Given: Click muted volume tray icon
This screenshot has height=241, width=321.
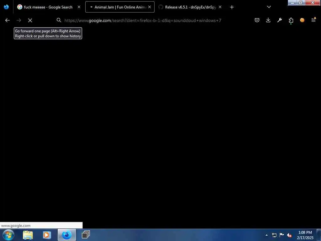Looking at the screenshot, I should pos(289,235).
